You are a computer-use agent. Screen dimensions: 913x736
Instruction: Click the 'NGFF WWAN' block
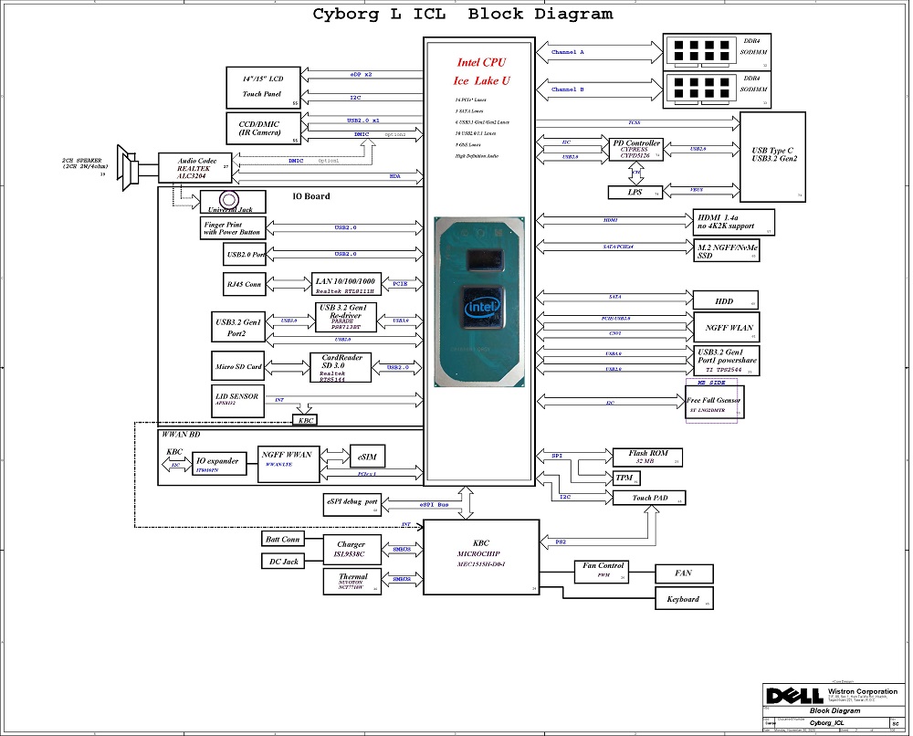pyautogui.click(x=289, y=464)
